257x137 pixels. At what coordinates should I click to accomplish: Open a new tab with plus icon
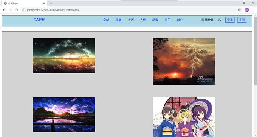[x=51, y=3]
